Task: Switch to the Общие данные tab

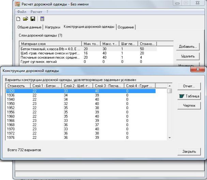Action: click(30, 27)
